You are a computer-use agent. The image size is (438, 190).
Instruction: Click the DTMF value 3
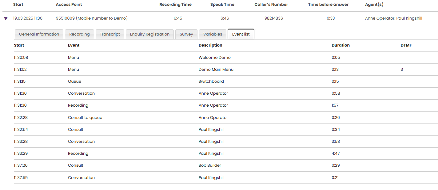tap(402, 70)
